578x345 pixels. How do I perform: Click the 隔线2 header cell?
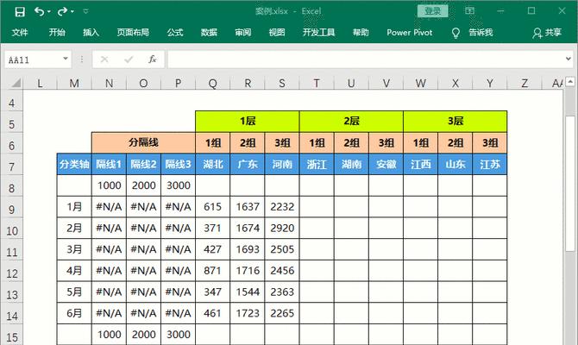pos(143,164)
